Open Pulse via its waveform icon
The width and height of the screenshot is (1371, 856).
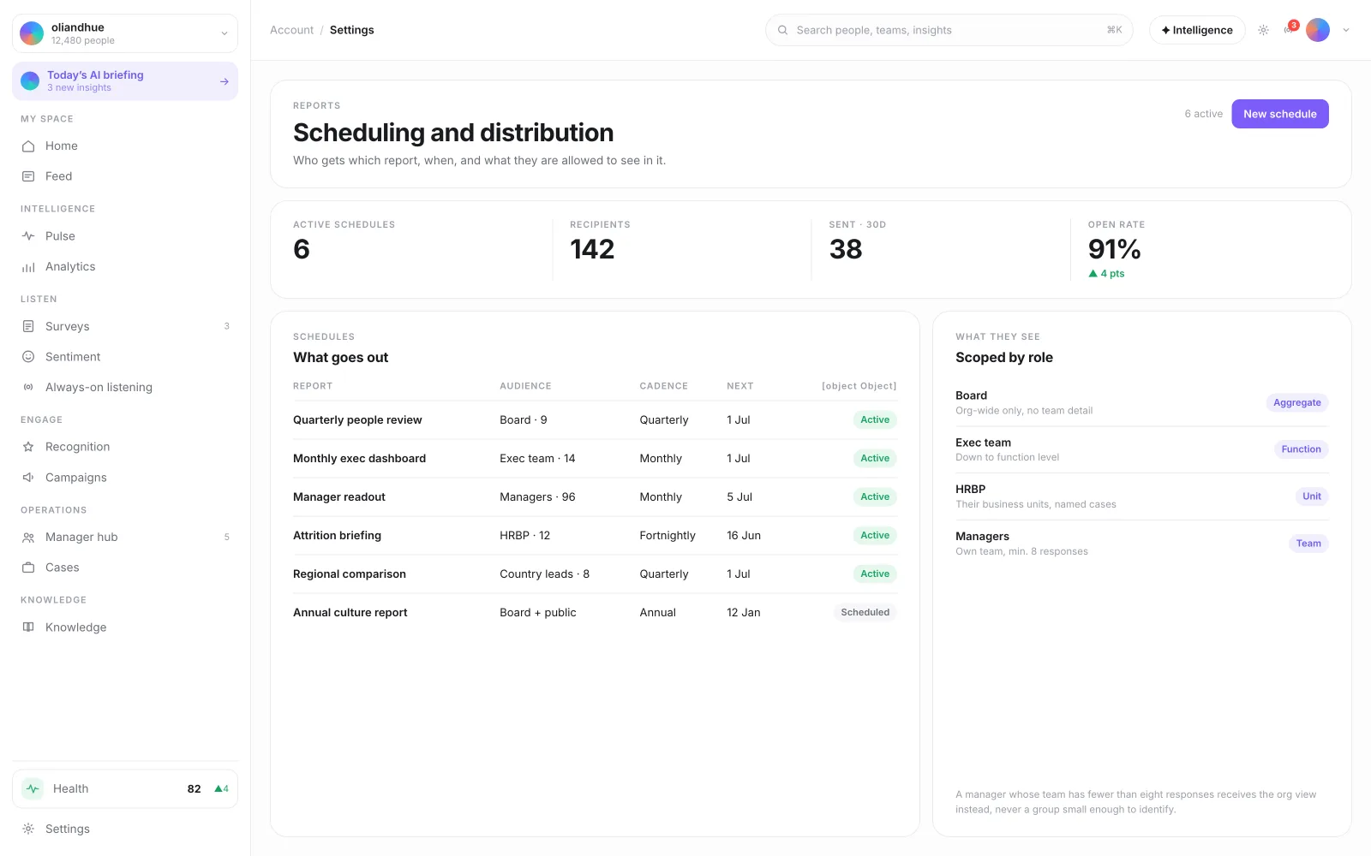(x=28, y=236)
